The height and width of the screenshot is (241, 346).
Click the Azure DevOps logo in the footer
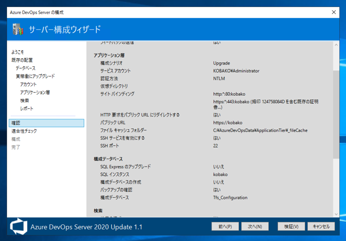pyautogui.click(x=18, y=227)
